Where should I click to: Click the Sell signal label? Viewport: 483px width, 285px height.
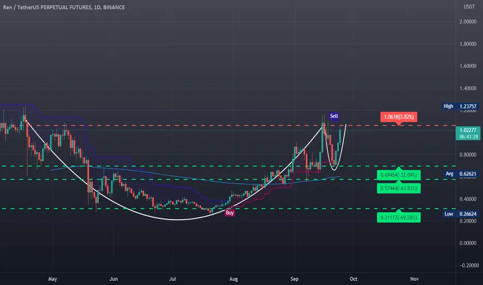click(334, 116)
